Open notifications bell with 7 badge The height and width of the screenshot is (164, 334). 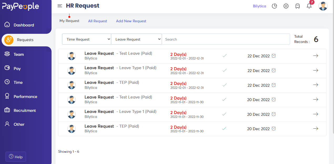click(x=309, y=6)
